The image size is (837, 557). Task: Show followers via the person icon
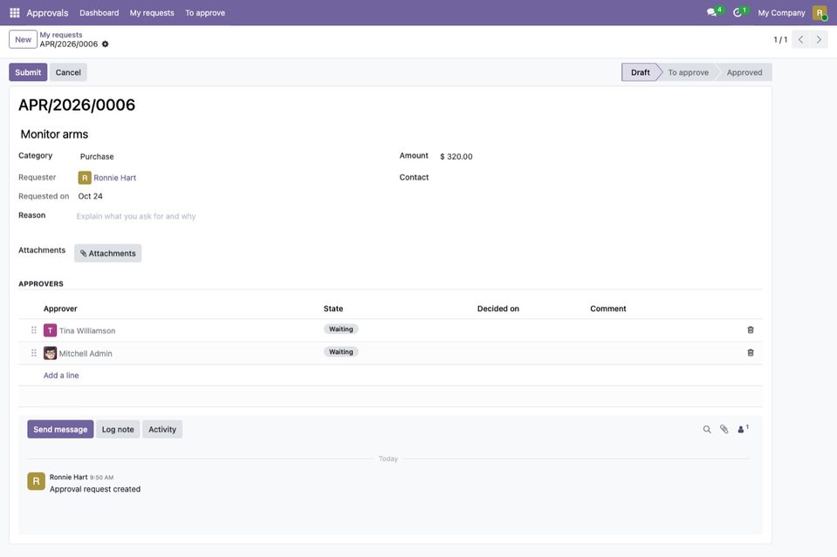tap(743, 429)
